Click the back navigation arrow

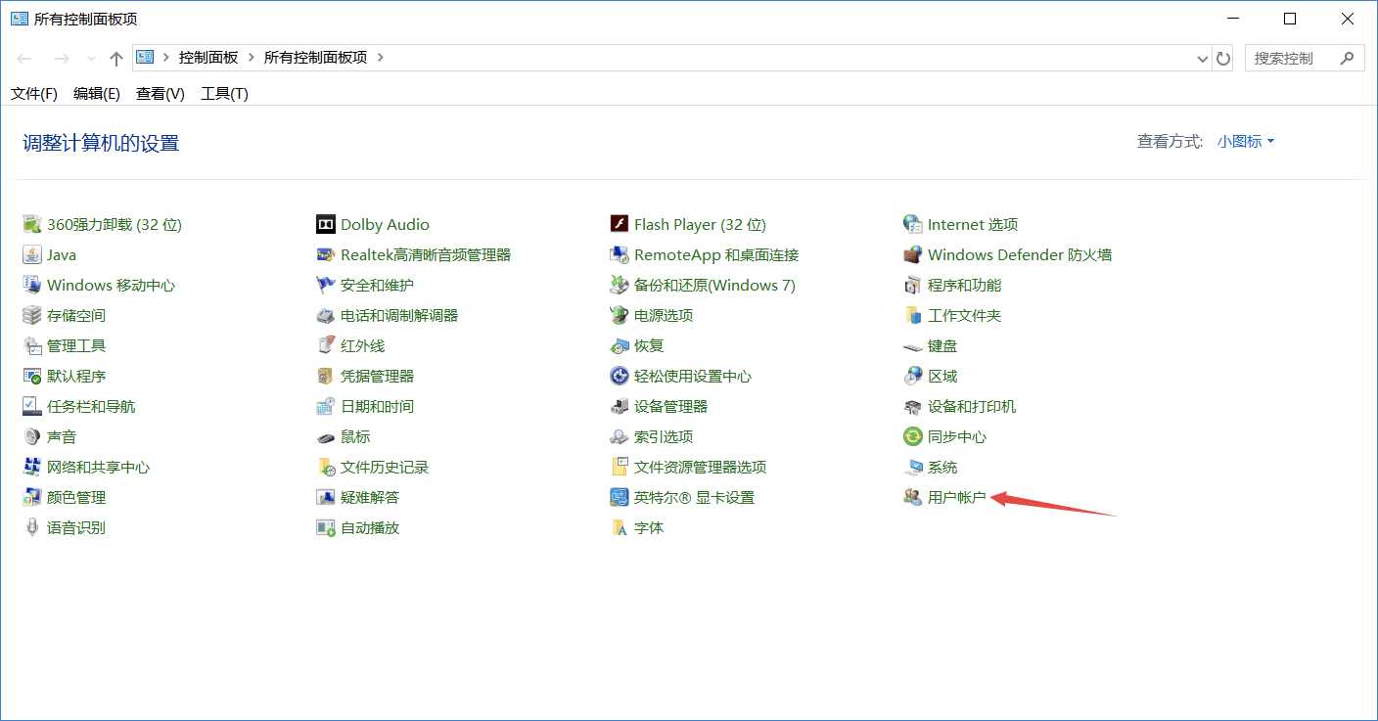tap(24, 59)
